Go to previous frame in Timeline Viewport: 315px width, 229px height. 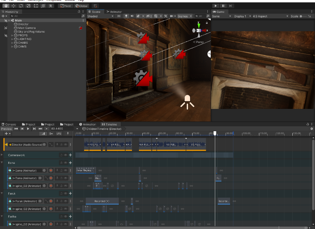pos(22,129)
